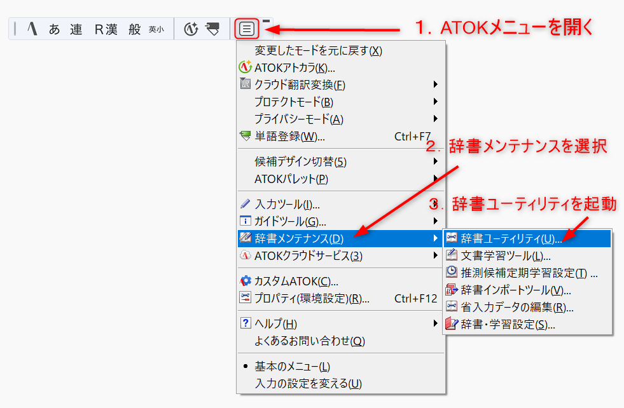Click the ATOKクラウドサービス cloud icon
This screenshot has width=624, height=408.
point(245,255)
